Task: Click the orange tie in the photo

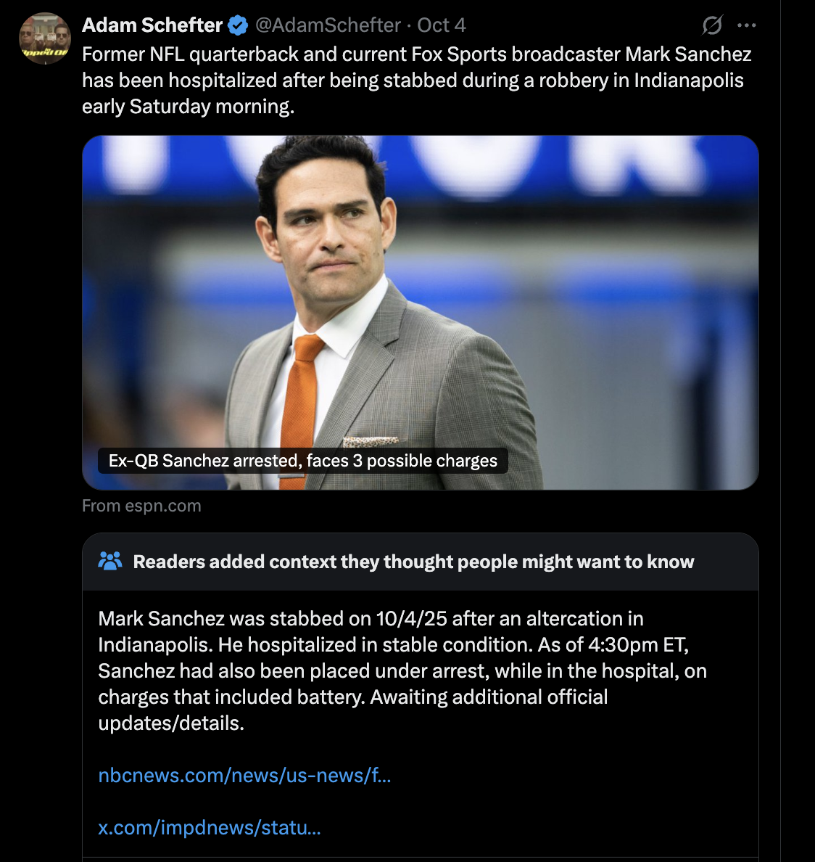Action: 300,407
